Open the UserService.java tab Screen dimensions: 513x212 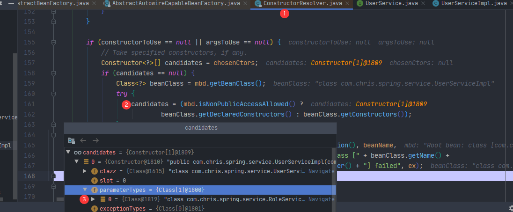pyautogui.click(x=391, y=4)
